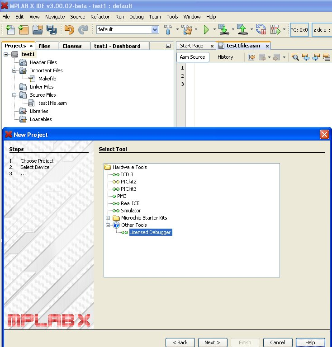Switch to the History editor view
The height and width of the screenshot is (347, 332).
(x=225, y=57)
